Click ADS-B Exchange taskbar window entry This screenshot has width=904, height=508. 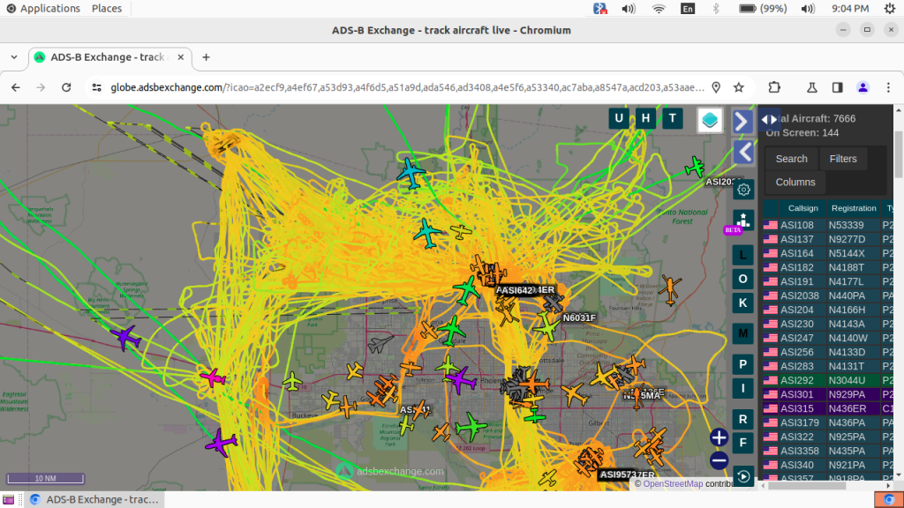coord(94,499)
